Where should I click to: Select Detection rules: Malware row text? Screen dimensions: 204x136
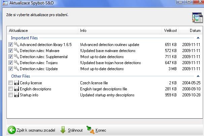point(39,51)
